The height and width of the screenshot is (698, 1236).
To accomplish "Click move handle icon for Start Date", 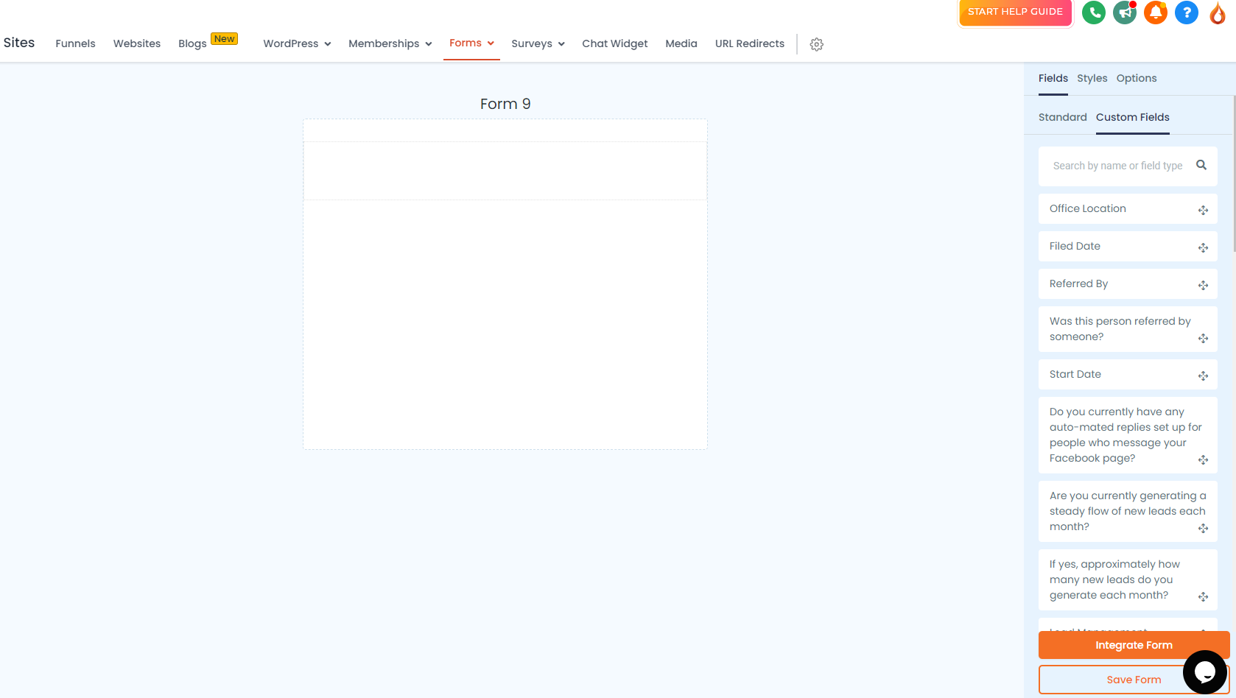I will (1203, 376).
